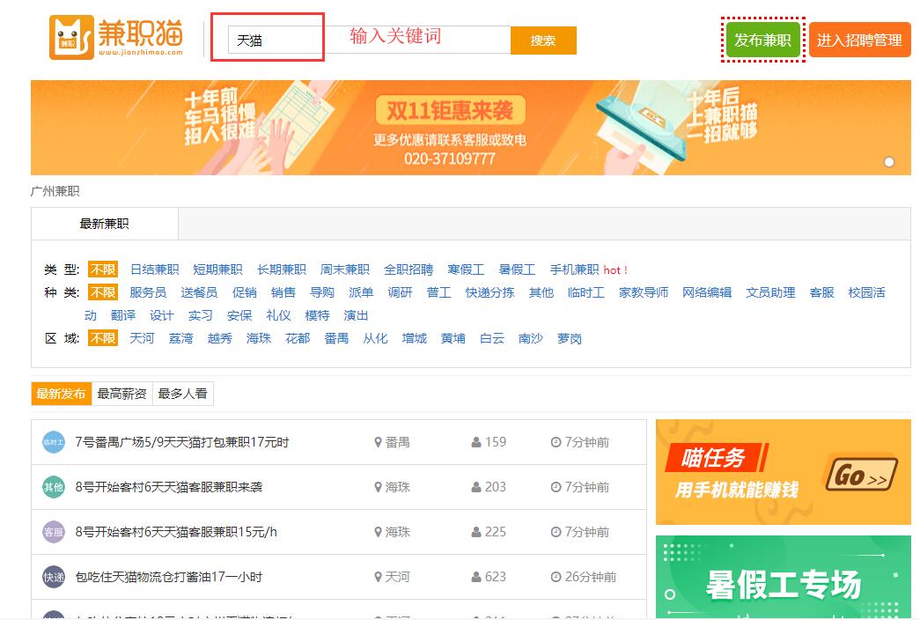Image resolution: width=920 pixels, height=620 pixels.
Task: Click the 兼职猫 cat logo
Action: [71, 38]
